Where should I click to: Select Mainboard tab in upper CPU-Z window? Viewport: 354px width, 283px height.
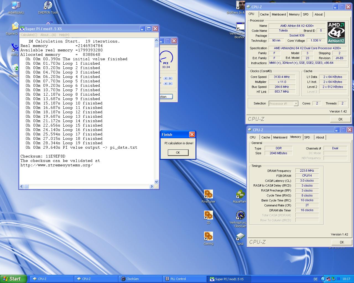click(x=279, y=14)
